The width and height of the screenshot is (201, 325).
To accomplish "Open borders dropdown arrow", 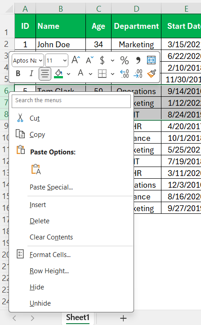I will [112, 74].
